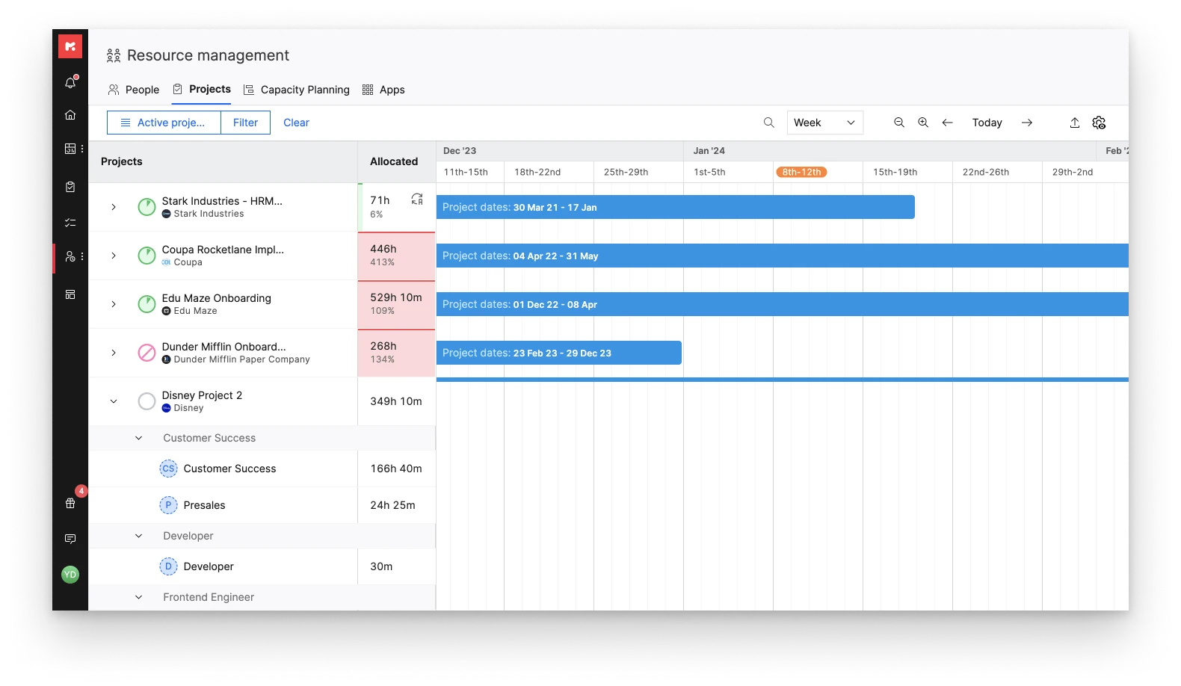Open the Apps tab
Image resolution: width=1181 pixels, height=686 pixels.
pyautogui.click(x=383, y=90)
